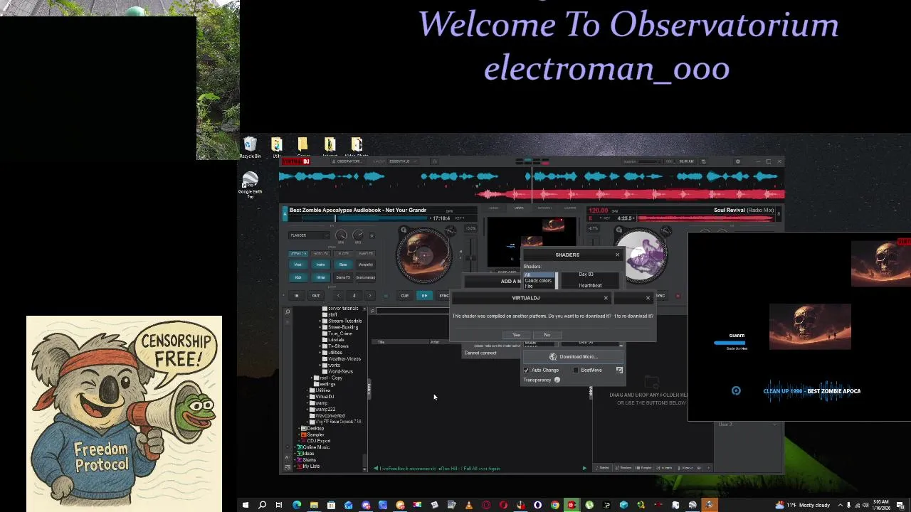Open Google Chrome from taskbar
This screenshot has width=911, height=512.
pos(555,505)
